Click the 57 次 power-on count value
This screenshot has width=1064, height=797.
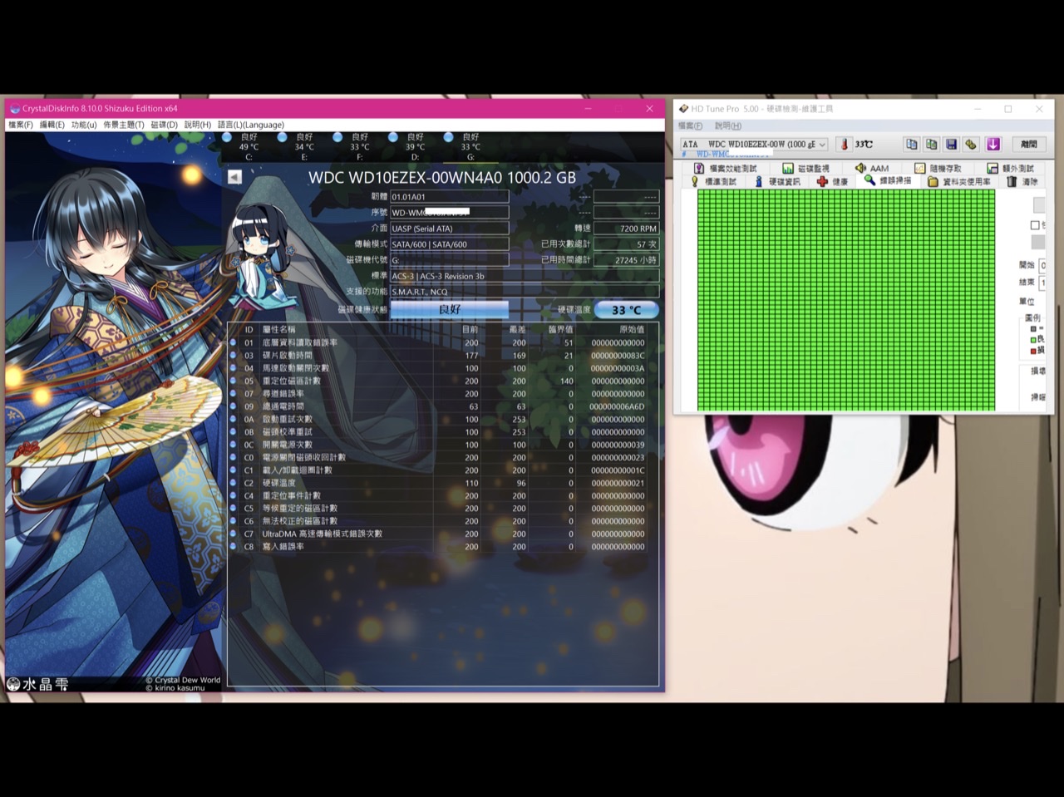tap(626, 244)
